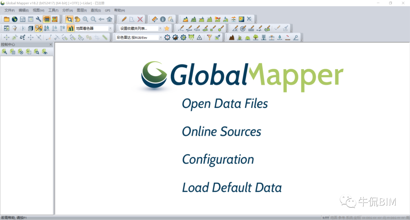Viewport: 410px width, 220px height.
Task: Open the 帮助 menu
Action: tap(120, 10)
